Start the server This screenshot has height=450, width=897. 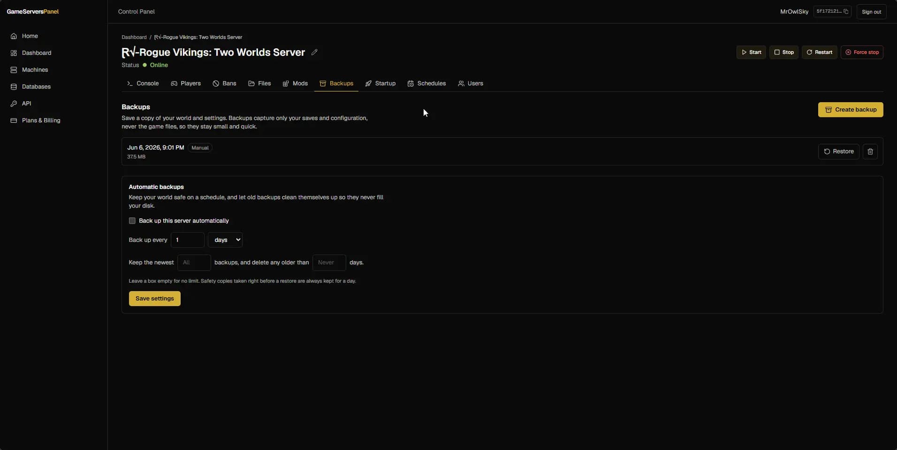751,52
